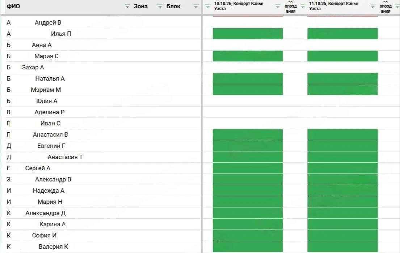Open the filter for the Зона column
Image resolution: width=400 pixels, height=253 pixels.
pos(160,7)
